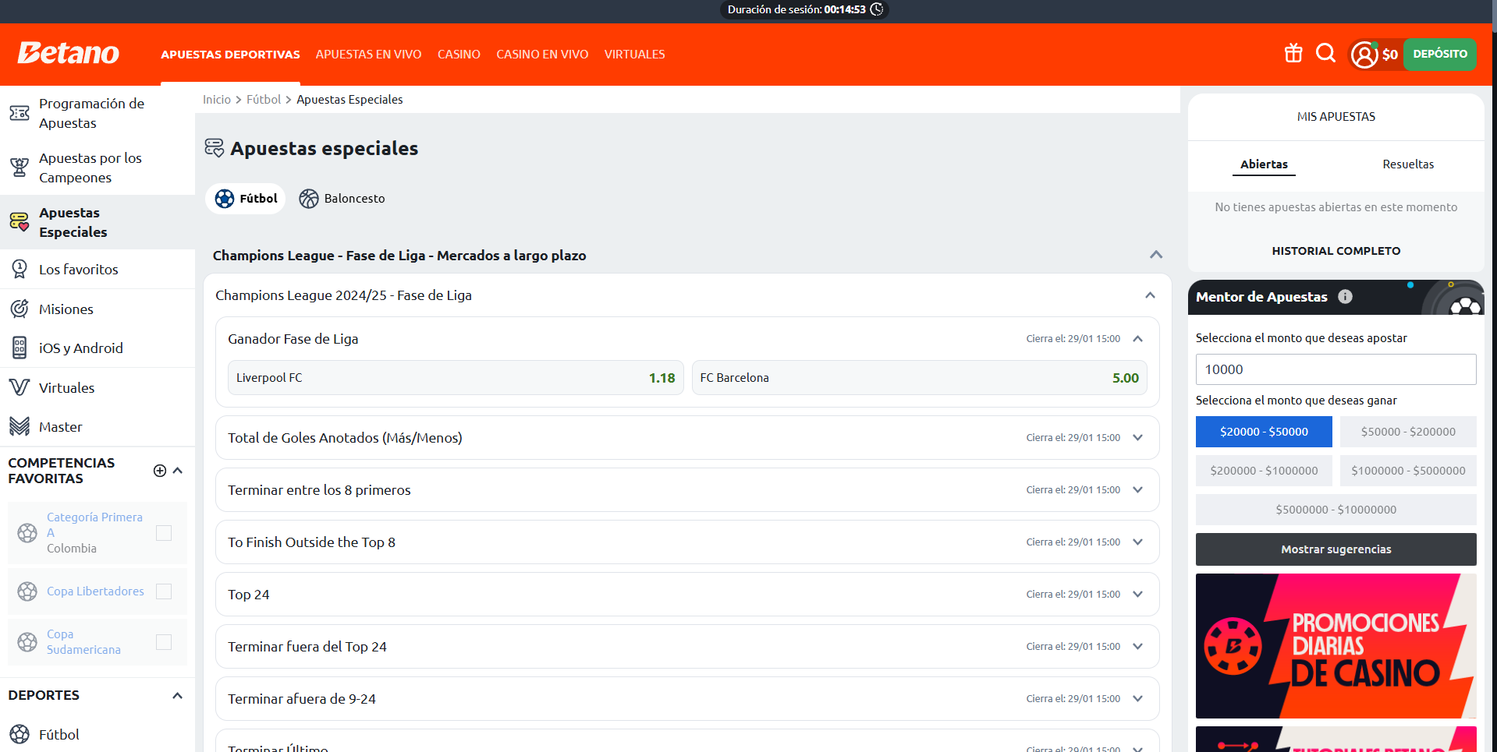Select win range $200000 - $1000000

click(x=1264, y=471)
